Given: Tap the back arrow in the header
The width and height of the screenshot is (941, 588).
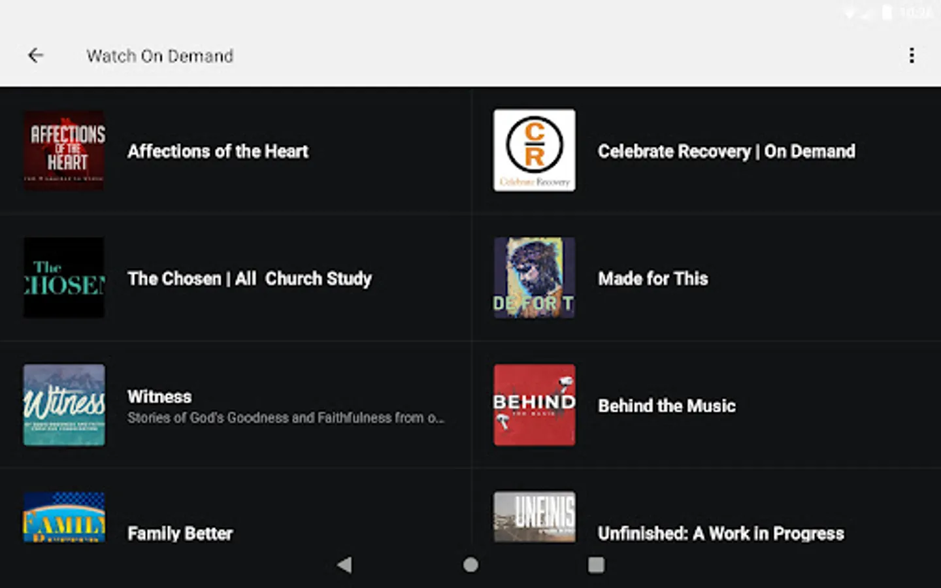Looking at the screenshot, I should [36, 56].
